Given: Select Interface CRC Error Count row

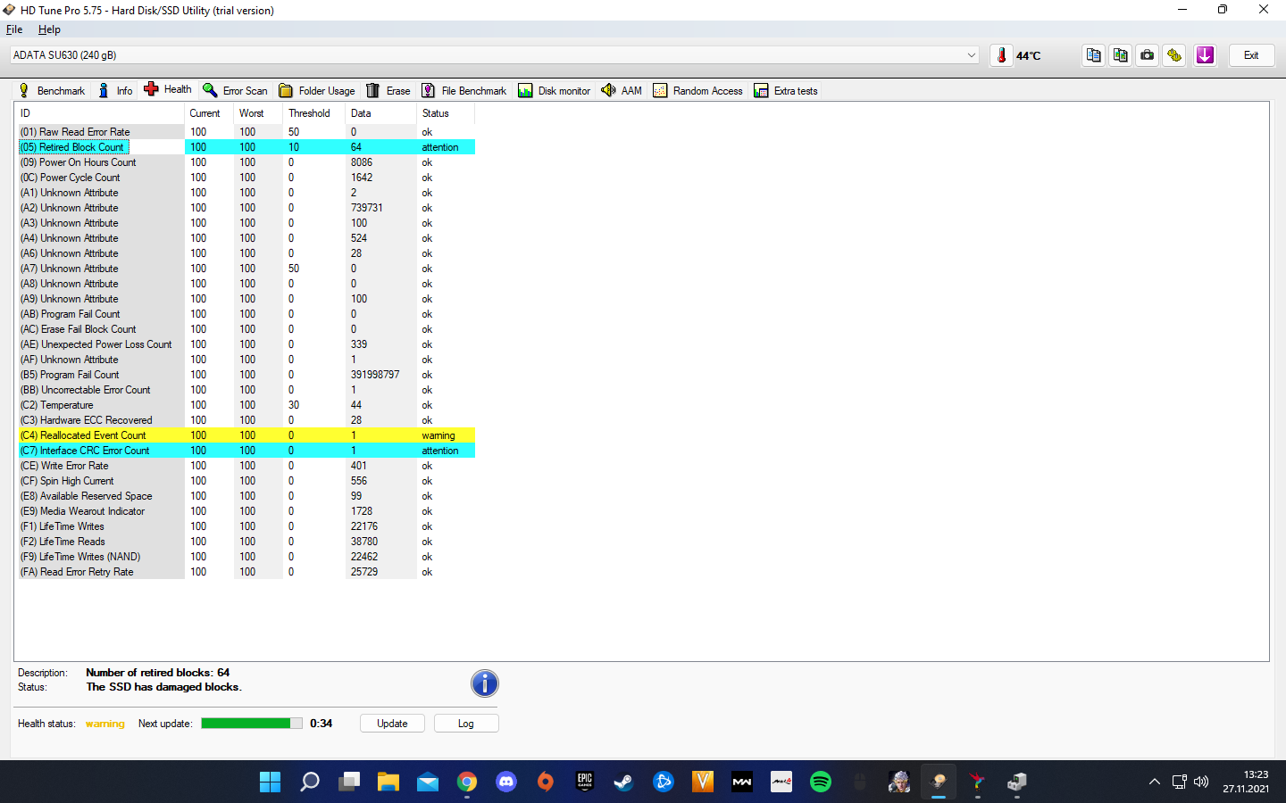Looking at the screenshot, I should (246, 451).
